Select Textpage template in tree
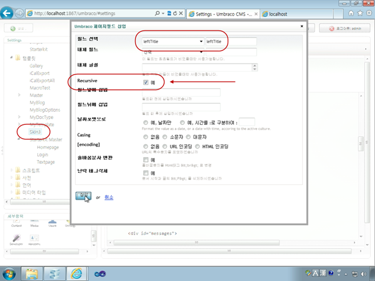This screenshot has height=281, width=375. [x=46, y=162]
